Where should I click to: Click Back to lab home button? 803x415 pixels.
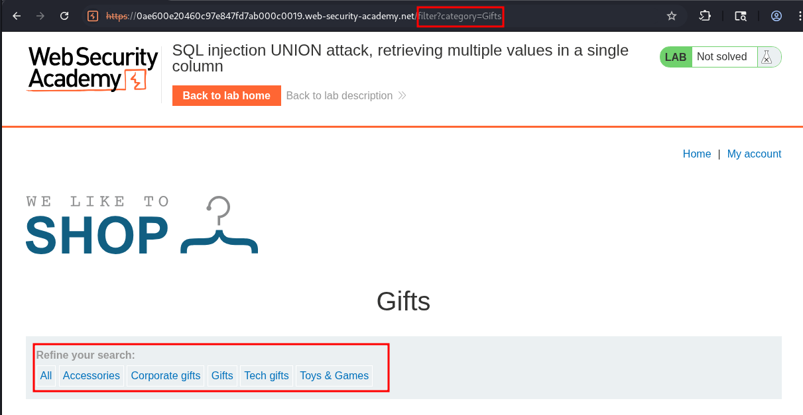pyautogui.click(x=226, y=96)
